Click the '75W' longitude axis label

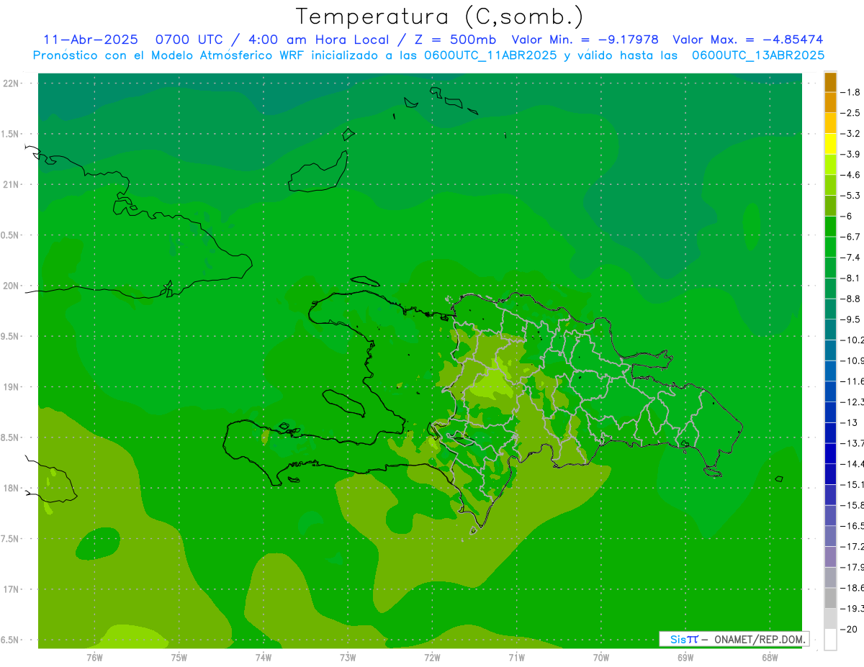(x=179, y=658)
